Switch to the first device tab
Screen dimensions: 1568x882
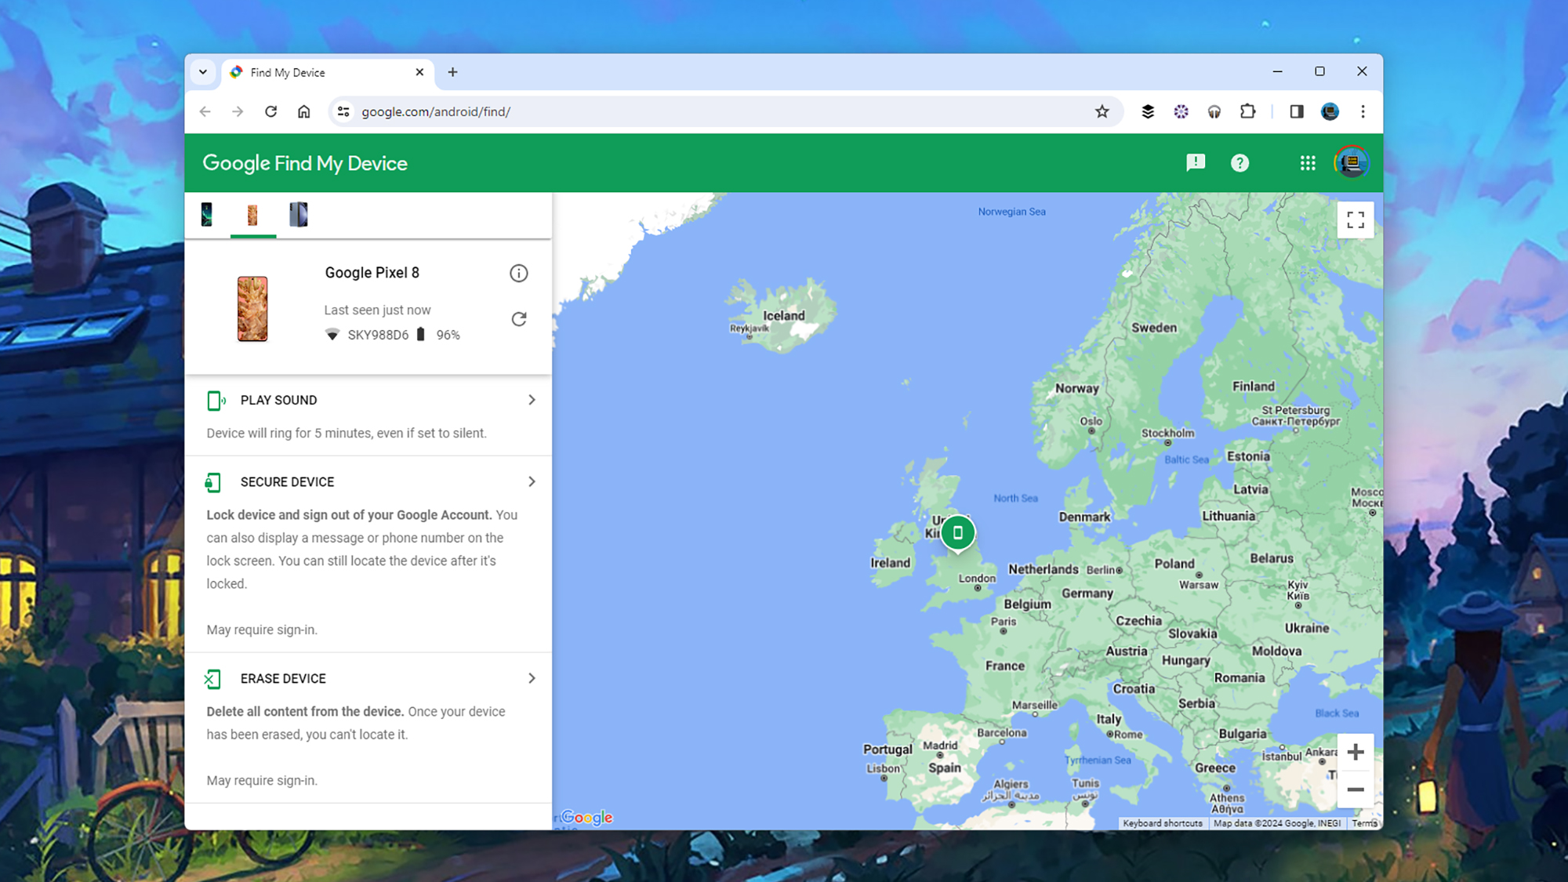[207, 214]
